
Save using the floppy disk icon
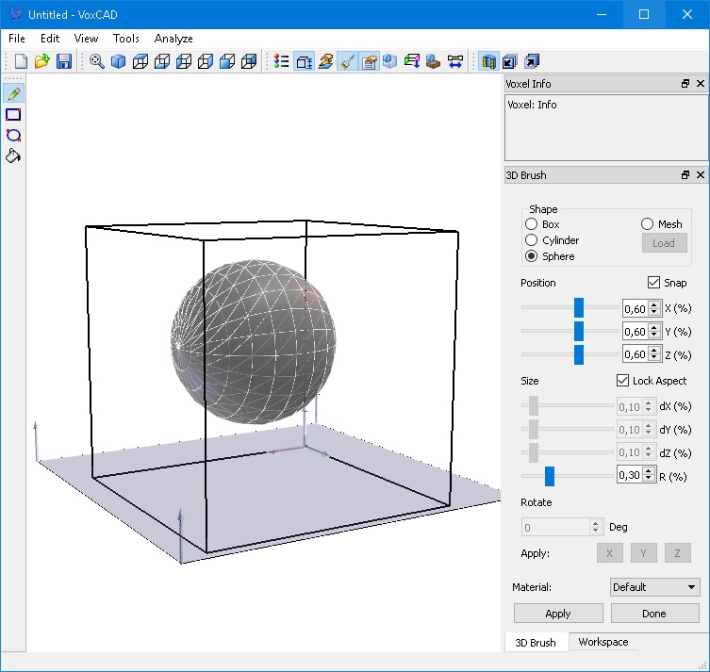pyautogui.click(x=64, y=61)
